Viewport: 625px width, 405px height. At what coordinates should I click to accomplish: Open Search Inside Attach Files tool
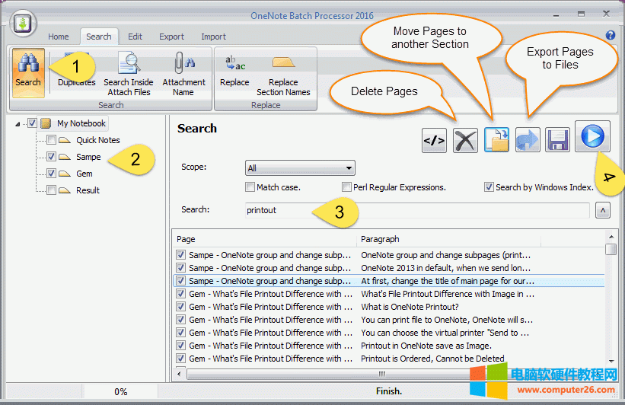(x=129, y=74)
